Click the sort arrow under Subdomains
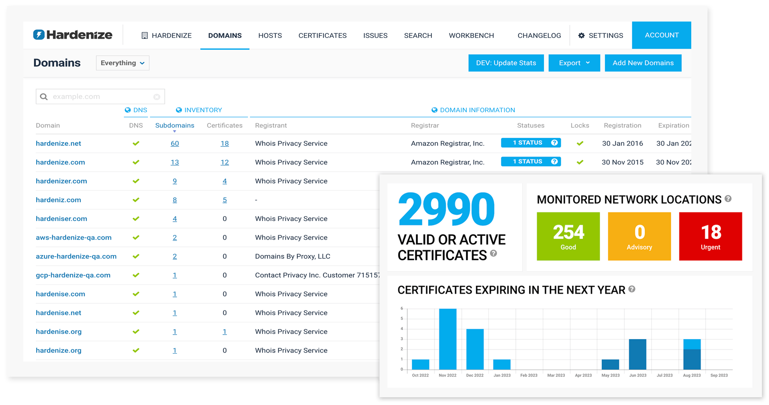The image size is (769, 405). tap(175, 131)
